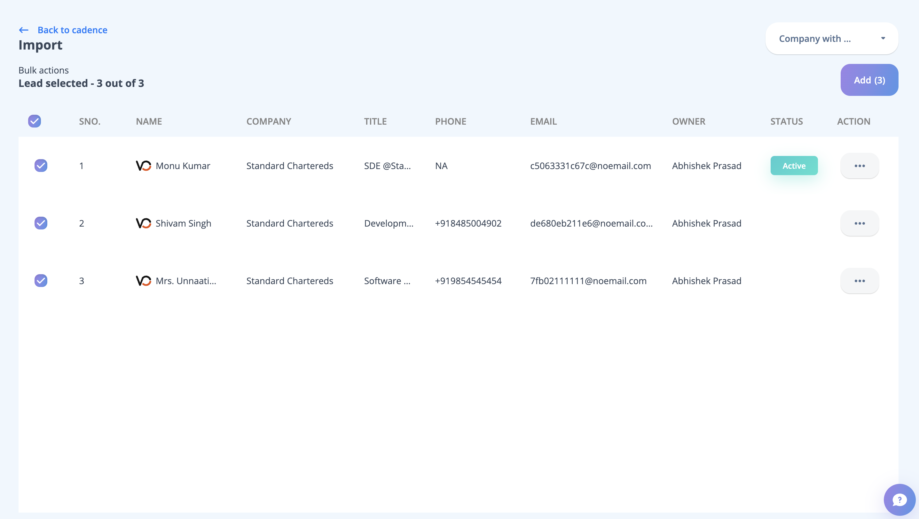Image resolution: width=919 pixels, height=519 pixels.
Task: Click Monu Kumar's integration logo icon
Action: [144, 166]
